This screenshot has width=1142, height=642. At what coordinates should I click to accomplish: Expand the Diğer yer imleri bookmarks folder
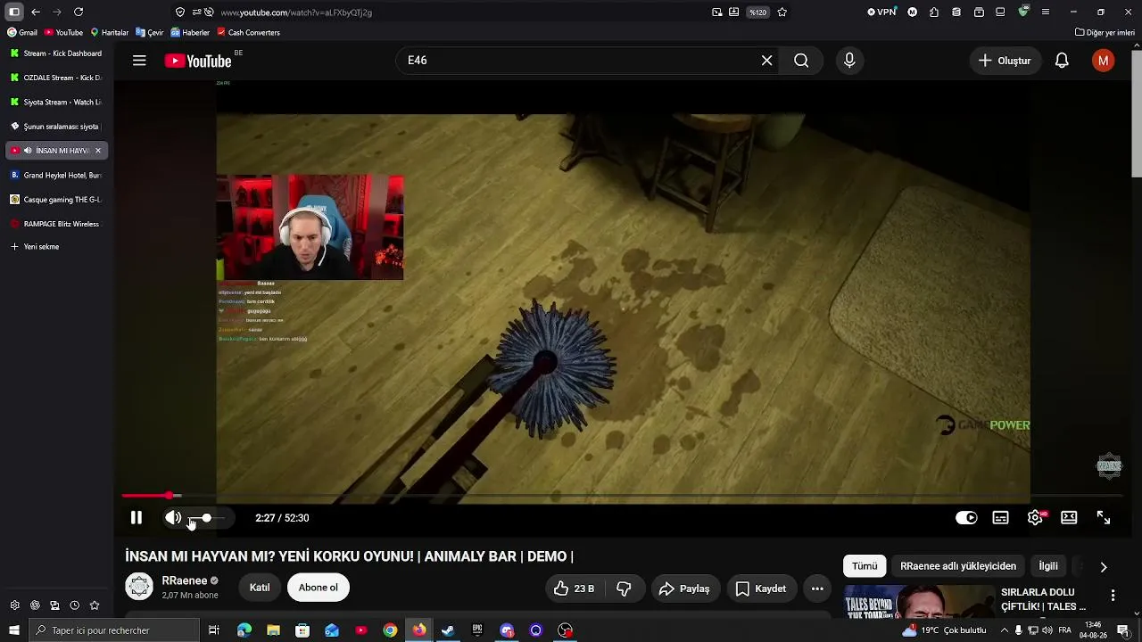pos(1105,33)
